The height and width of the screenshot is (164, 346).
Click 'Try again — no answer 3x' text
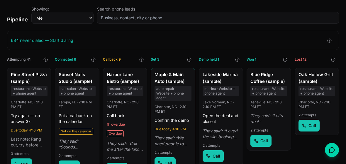(26, 119)
